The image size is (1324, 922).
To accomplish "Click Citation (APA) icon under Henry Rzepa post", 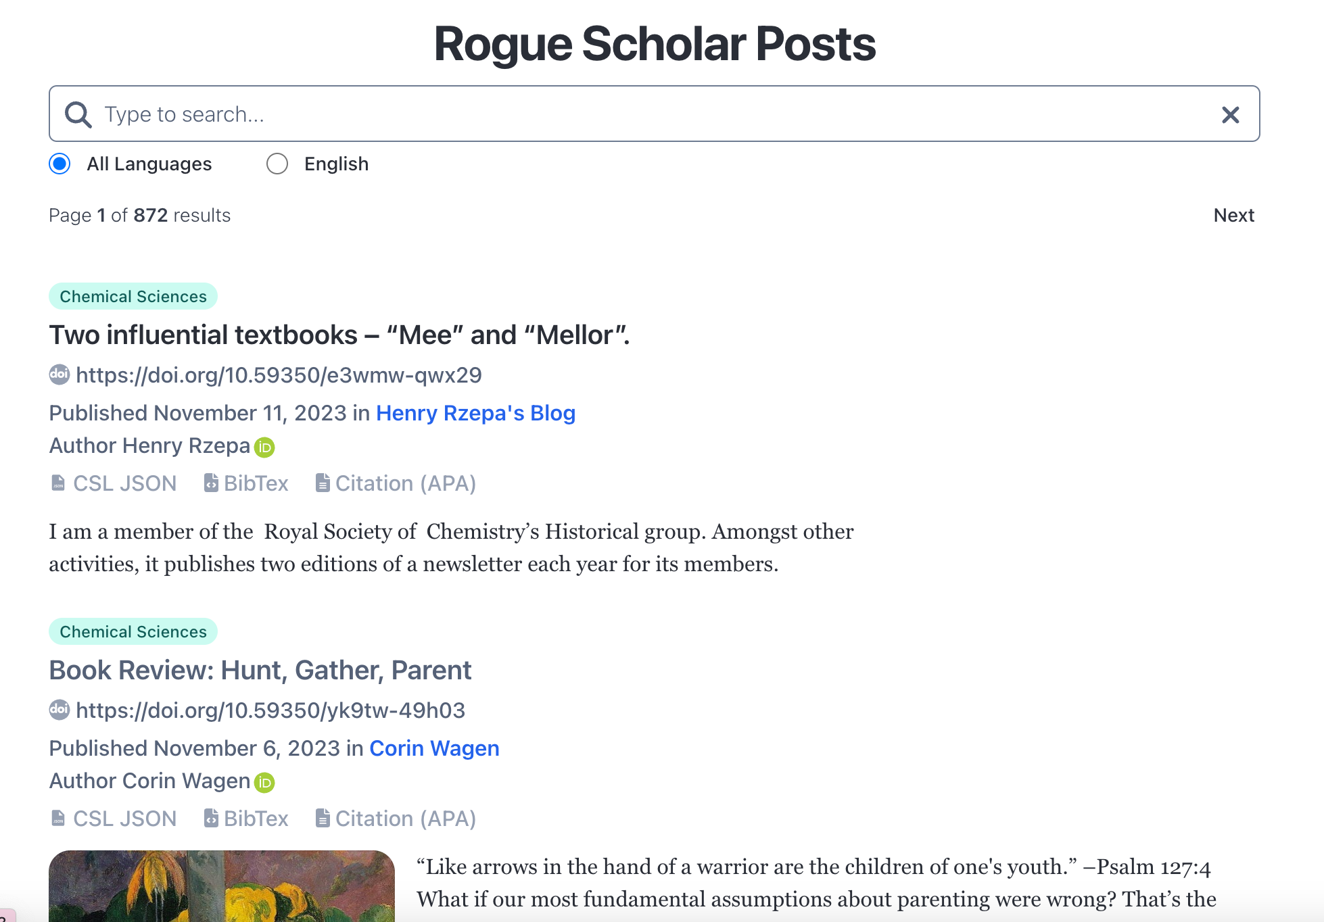I will [x=323, y=483].
